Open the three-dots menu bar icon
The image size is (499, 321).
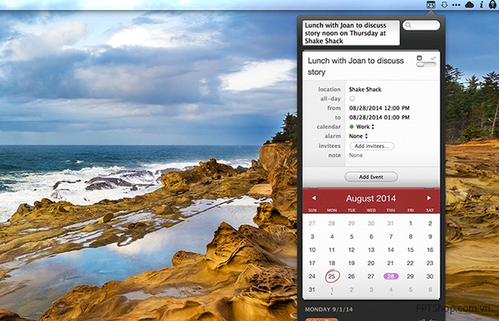click(x=456, y=5)
